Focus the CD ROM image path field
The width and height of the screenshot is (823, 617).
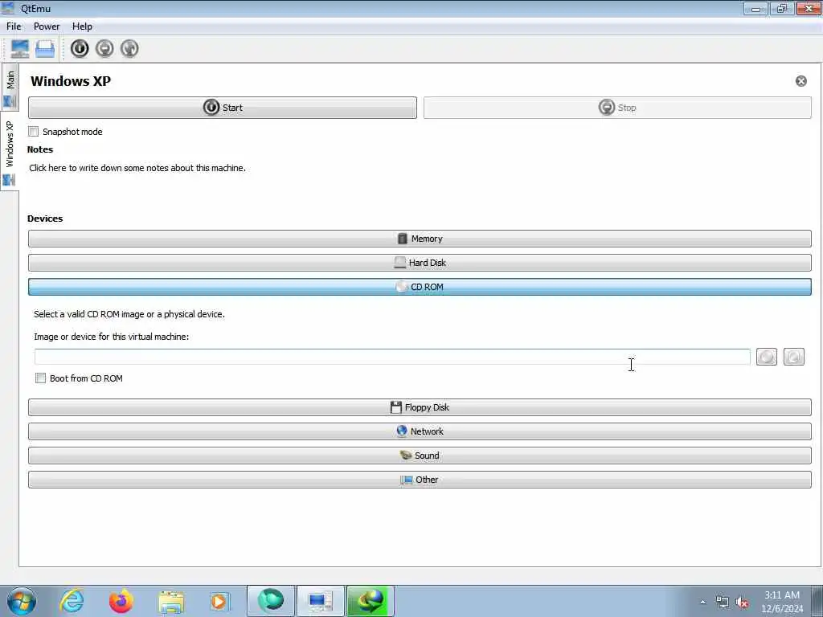392,357
